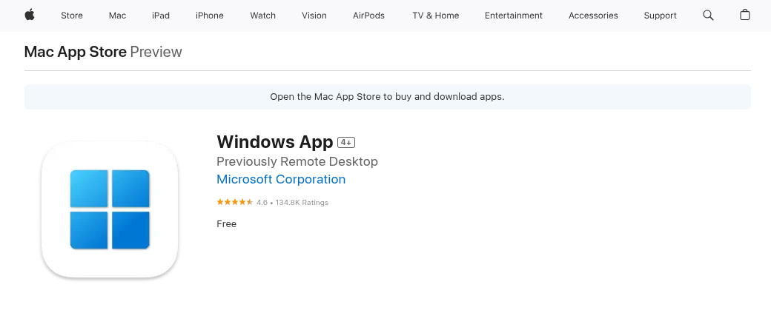
Task: Open the search magnifier icon
Action: point(708,16)
